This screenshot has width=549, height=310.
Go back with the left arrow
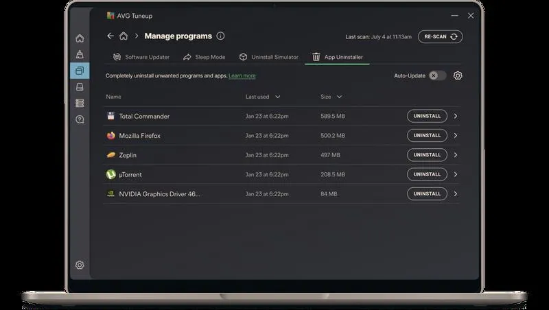[x=110, y=36]
